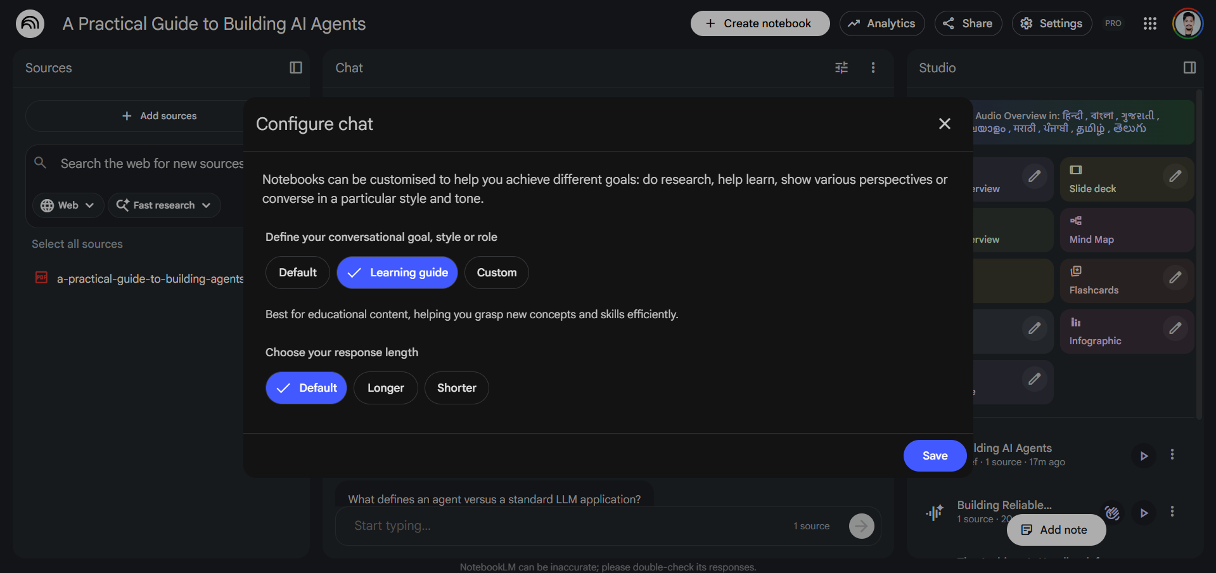Open Settings from the top bar
Image resolution: width=1216 pixels, height=573 pixels.
point(1051,23)
